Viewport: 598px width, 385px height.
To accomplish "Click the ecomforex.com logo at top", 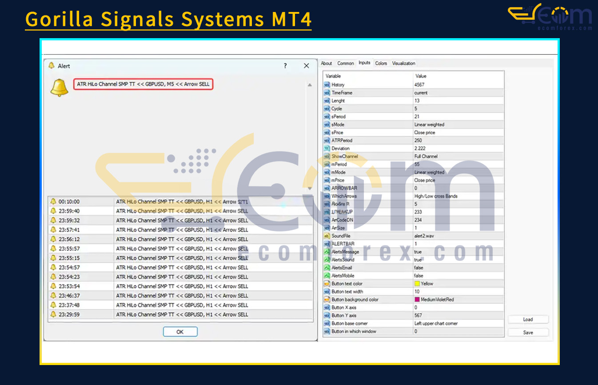I will pyautogui.click(x=550, y=17).
